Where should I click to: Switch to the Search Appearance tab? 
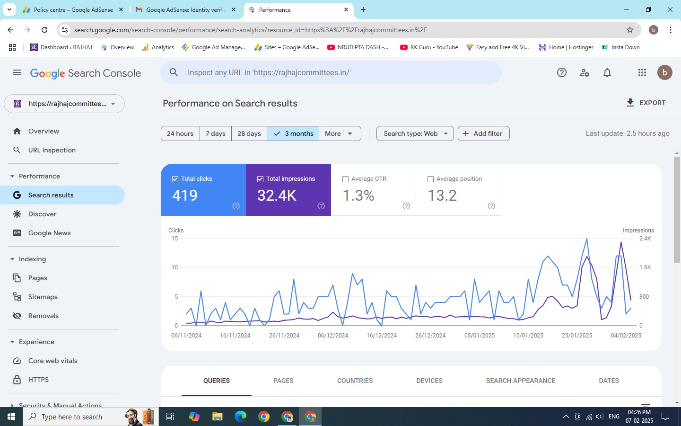click(x=521, y=381)
